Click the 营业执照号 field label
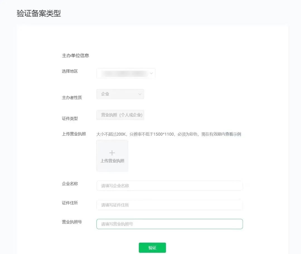The image size is (301, 254). coord(72,222)
